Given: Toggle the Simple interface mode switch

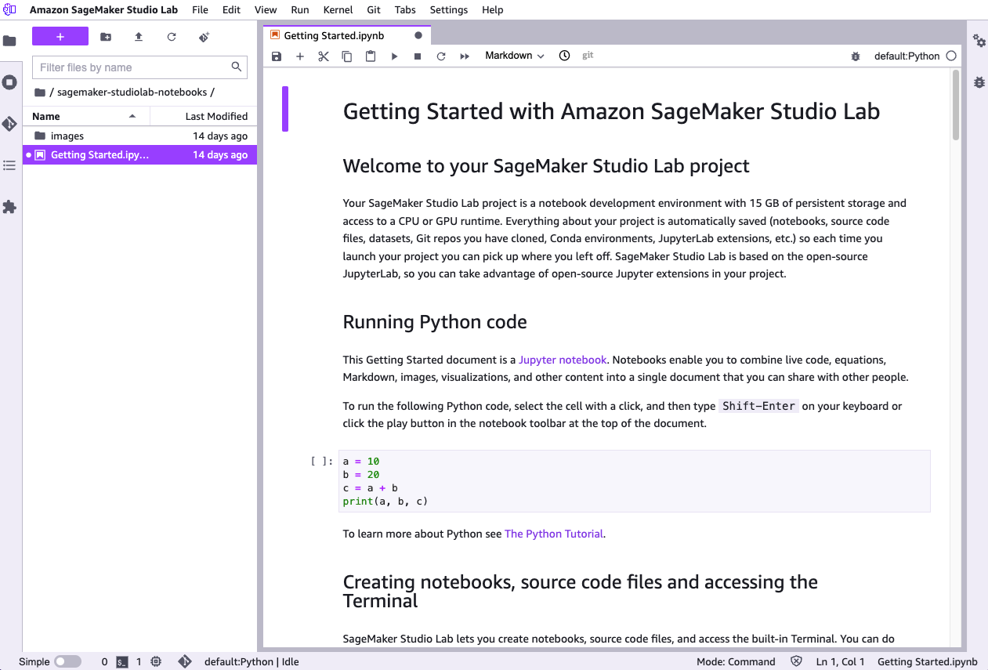Looking at the screenshot, I should point(67,661).
